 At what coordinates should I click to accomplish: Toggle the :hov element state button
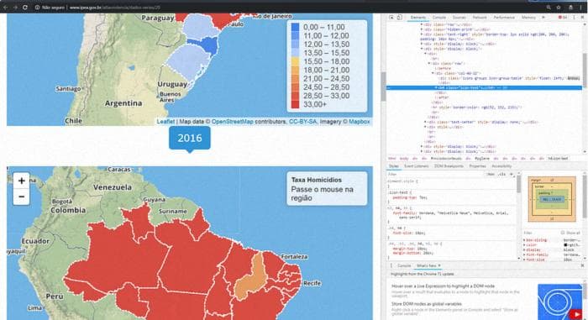491,174
